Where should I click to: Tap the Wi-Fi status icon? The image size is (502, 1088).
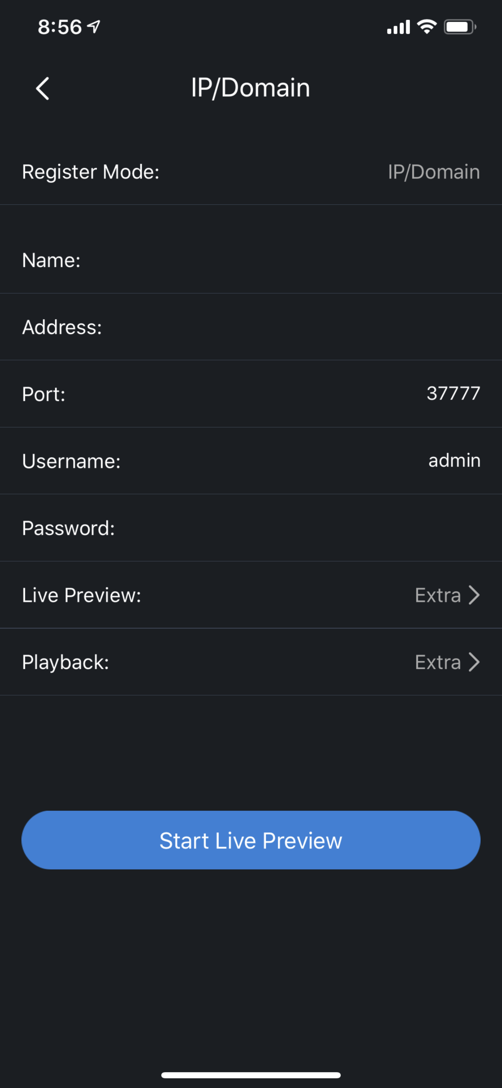coord(426,27)
